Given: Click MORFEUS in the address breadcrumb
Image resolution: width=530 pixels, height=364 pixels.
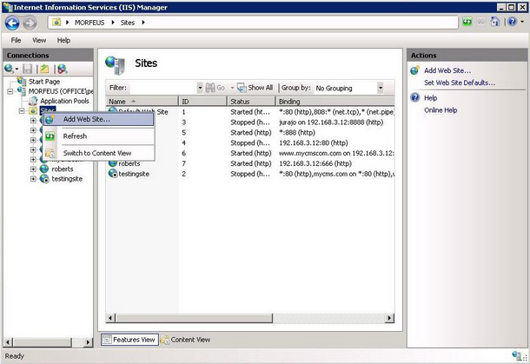Looking at the screenshot, I should 89,23.
